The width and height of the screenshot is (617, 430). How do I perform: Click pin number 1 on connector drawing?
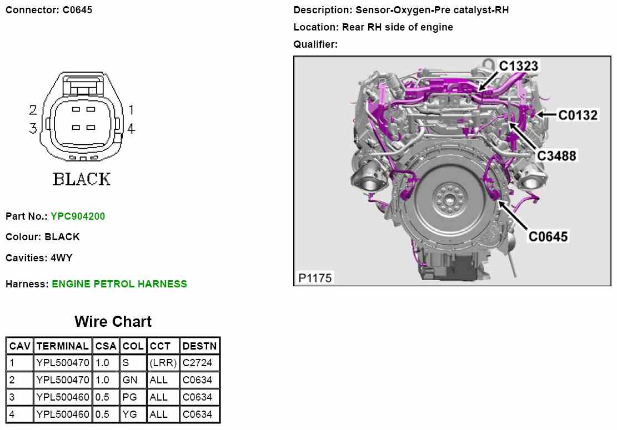click(x=131, y=110)
